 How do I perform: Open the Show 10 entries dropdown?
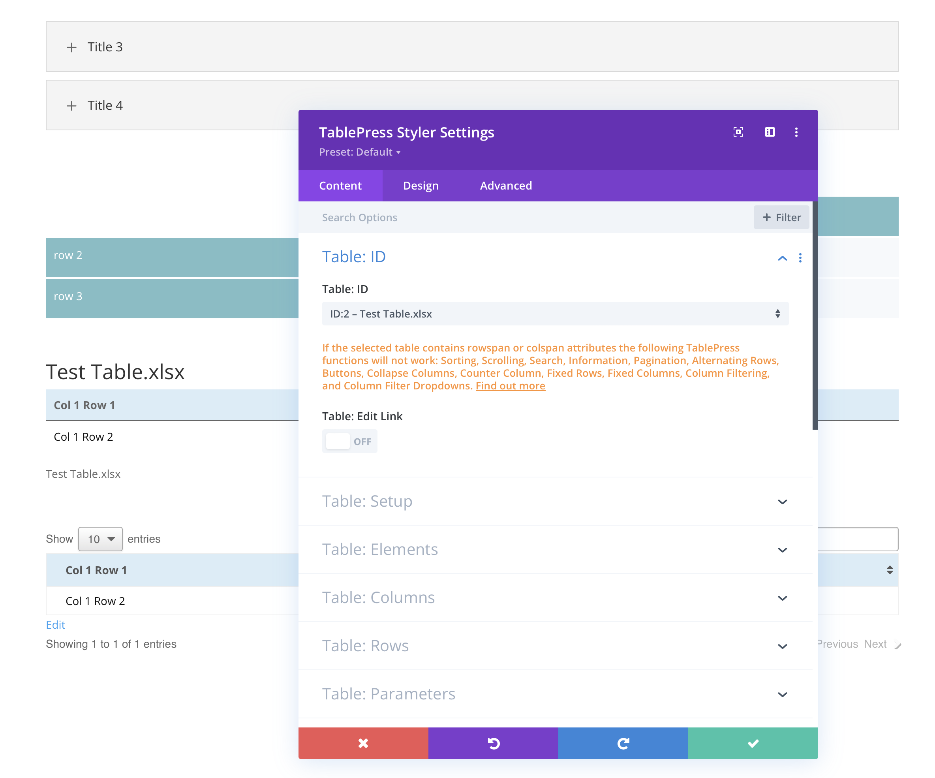click(101, 539)
